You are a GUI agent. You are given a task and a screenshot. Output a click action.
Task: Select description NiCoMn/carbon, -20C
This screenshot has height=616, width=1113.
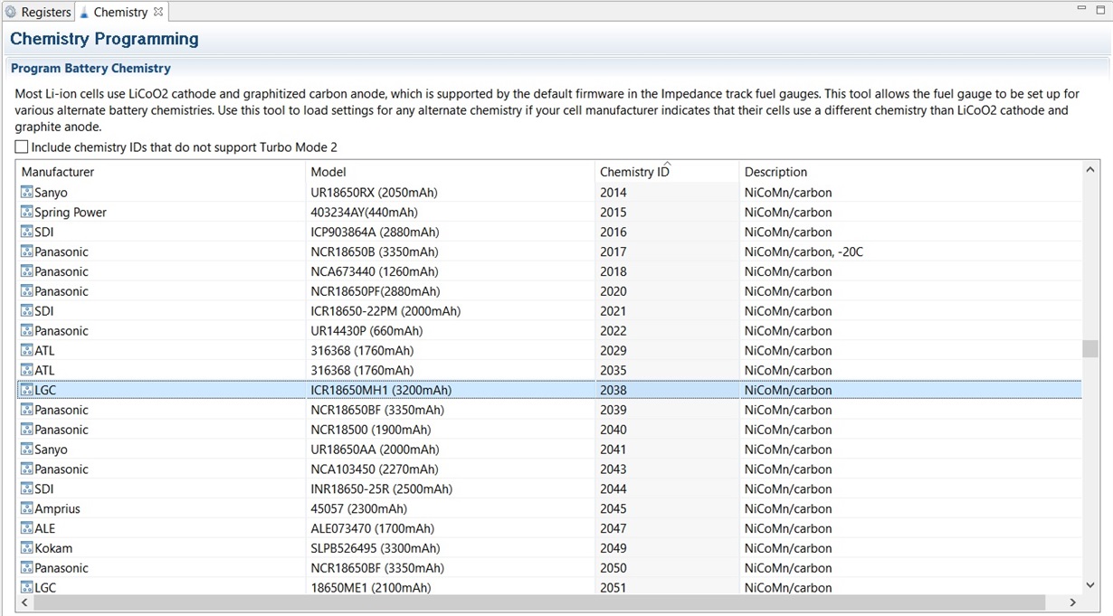click(804, 252)
